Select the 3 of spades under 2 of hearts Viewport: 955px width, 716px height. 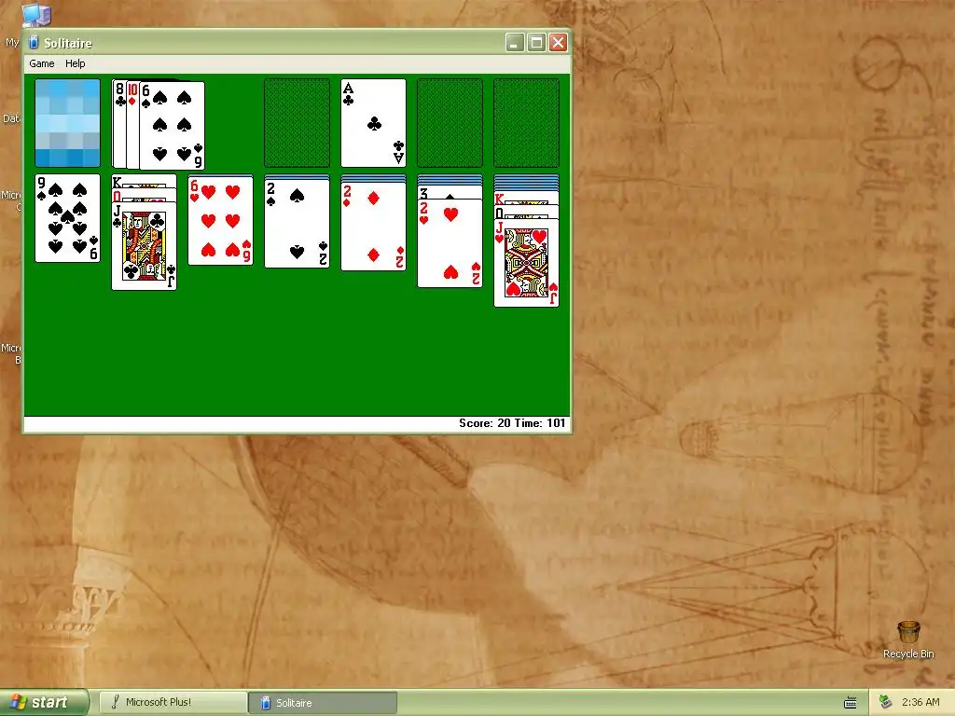450,192
